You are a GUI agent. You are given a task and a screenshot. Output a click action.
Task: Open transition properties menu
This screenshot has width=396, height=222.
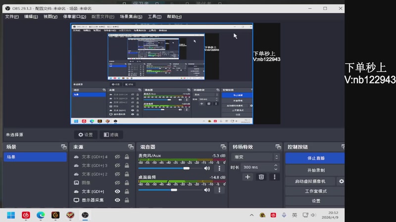[x=275, y=177]
